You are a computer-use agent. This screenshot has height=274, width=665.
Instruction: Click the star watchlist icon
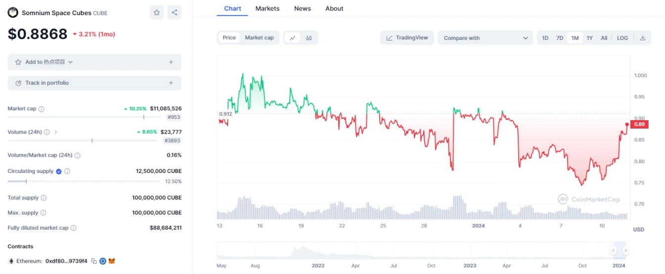point(157,13)
